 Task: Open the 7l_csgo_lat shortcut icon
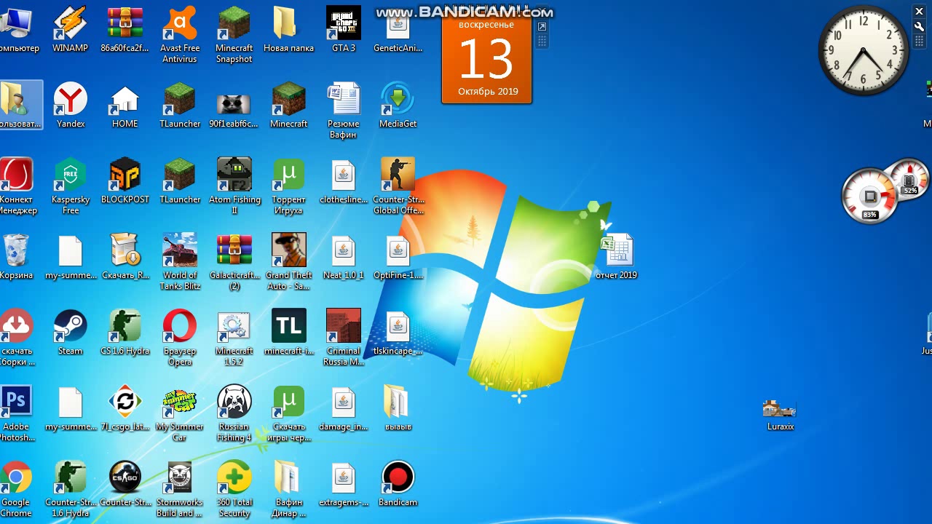pos(125,408)
